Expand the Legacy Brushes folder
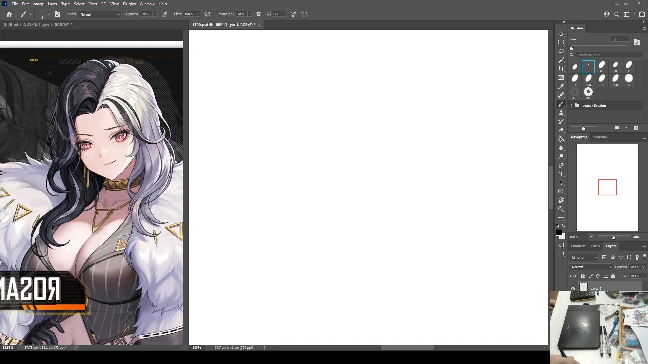This screenshot has width=648, height=364. tap(572, 105)
